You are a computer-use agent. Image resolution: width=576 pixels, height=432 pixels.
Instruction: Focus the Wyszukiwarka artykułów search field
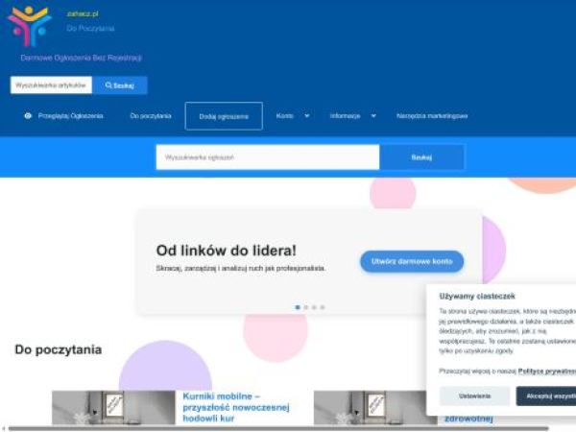[51, 85]
